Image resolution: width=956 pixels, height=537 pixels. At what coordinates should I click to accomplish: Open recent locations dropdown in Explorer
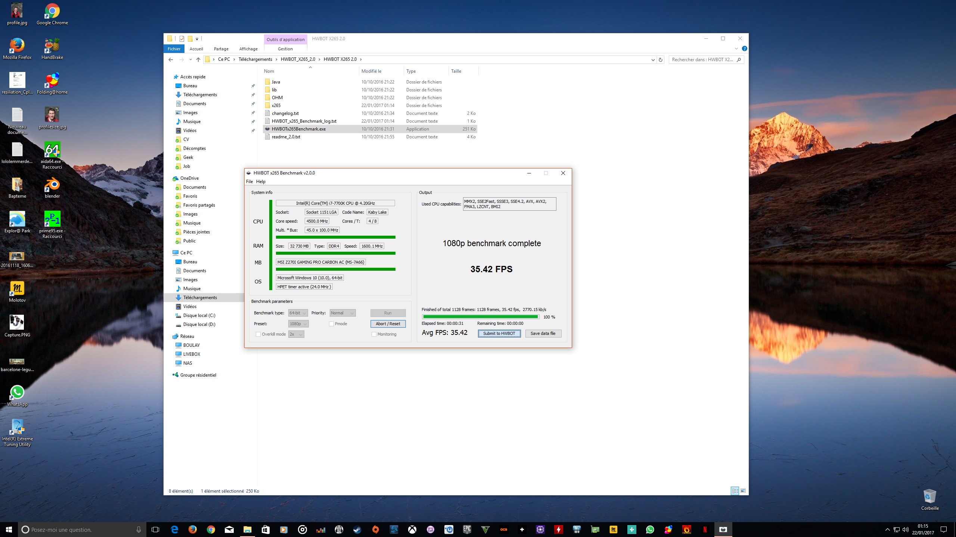pyautogui.click(x=190, y=60)
